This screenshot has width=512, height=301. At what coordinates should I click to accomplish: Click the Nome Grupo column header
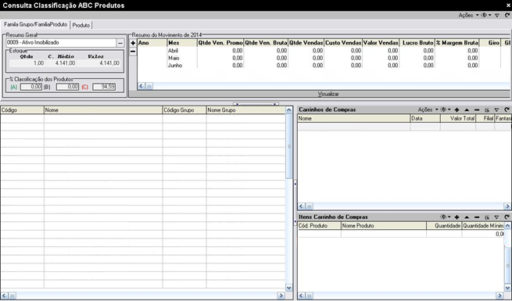[245, 110]
